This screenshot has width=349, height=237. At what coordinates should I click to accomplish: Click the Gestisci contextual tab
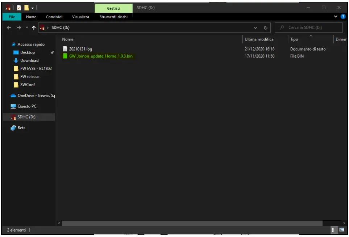pyautogui.click(x=113, y=8)
